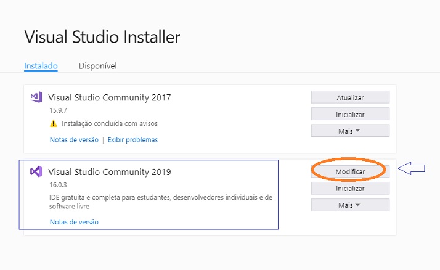Click Inicializar for Visual Studio Community 2019

(x=350, y=189)
